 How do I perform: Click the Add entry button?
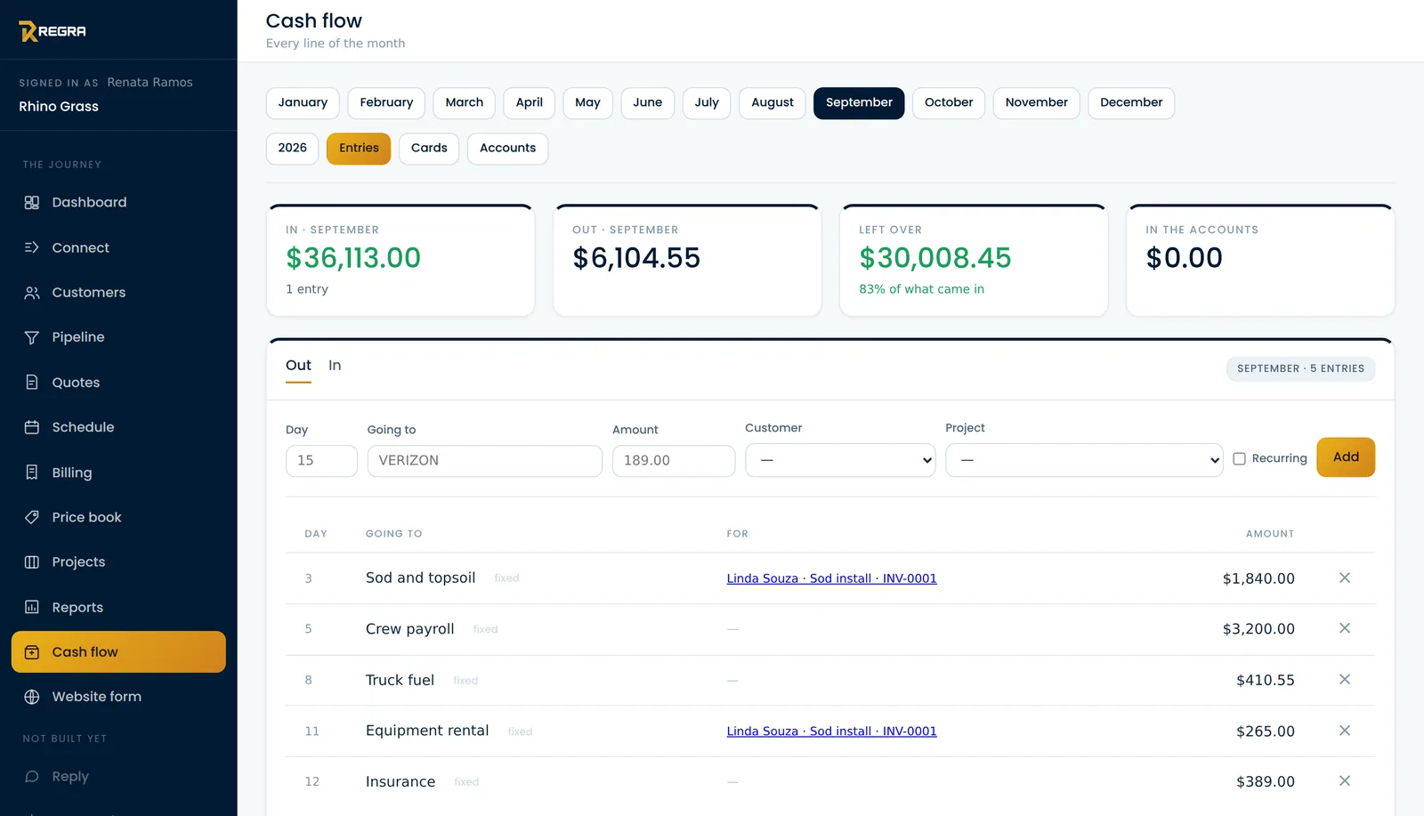pyautogui.click(x=1346, y=457)
